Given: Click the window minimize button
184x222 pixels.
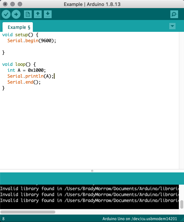Looking at the screenshot, I should click(x=13, y=4).
